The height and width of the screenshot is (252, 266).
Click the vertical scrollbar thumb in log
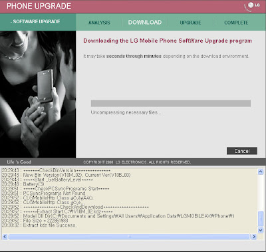point(261,219)
